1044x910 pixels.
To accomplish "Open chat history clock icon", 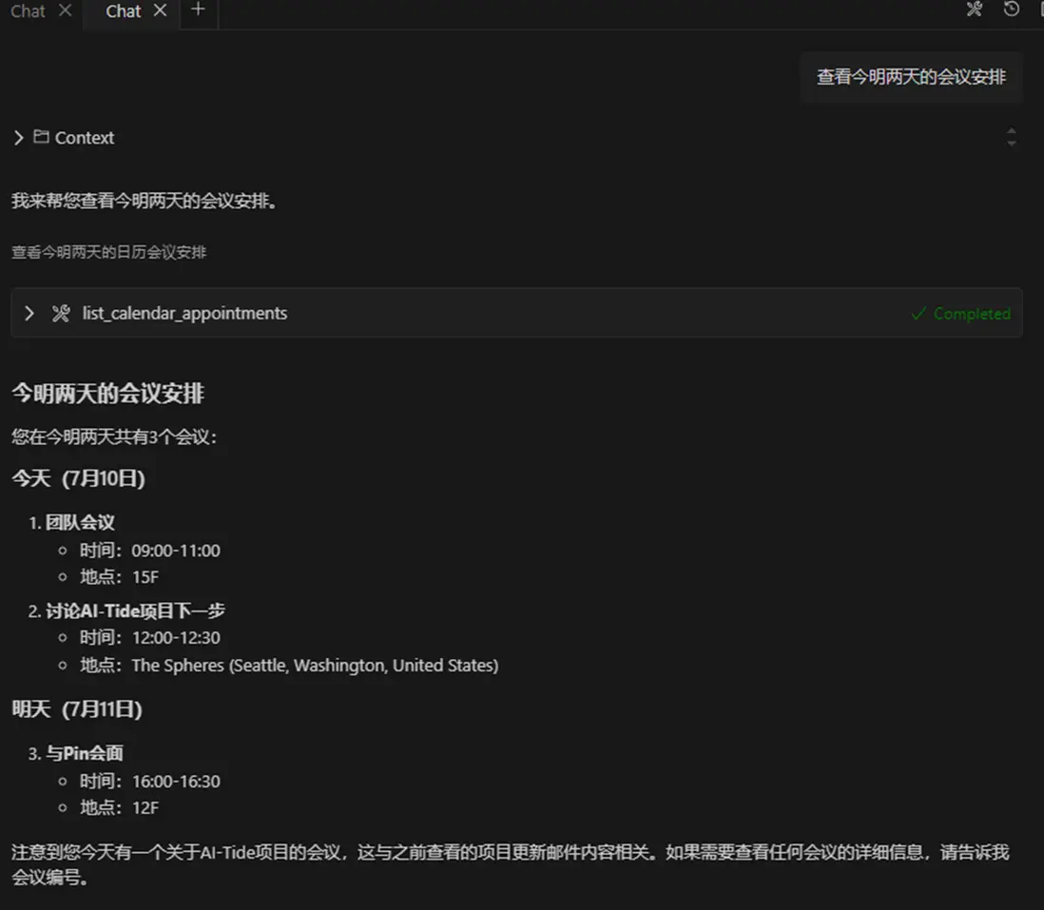I will 1012,9.
